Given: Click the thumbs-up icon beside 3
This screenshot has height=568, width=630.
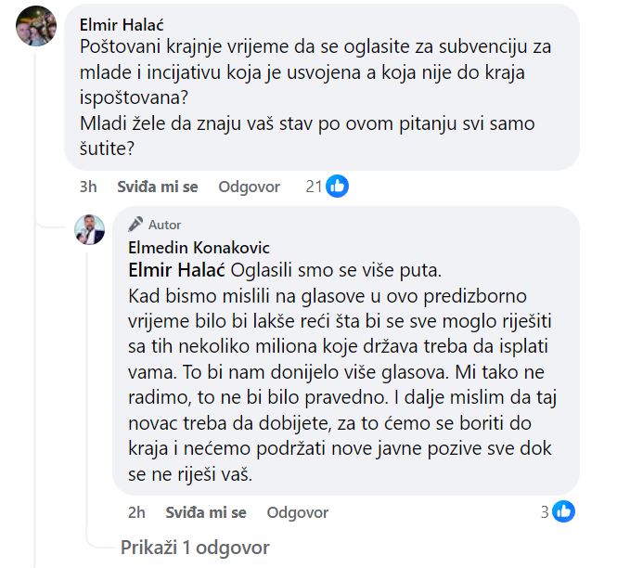Looking at the screenshot, I should (x=563, y=511).
